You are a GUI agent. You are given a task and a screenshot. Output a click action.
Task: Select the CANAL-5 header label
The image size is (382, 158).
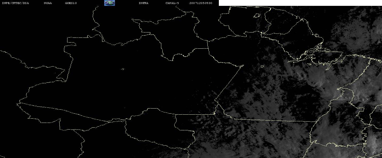tap(172, 3)
